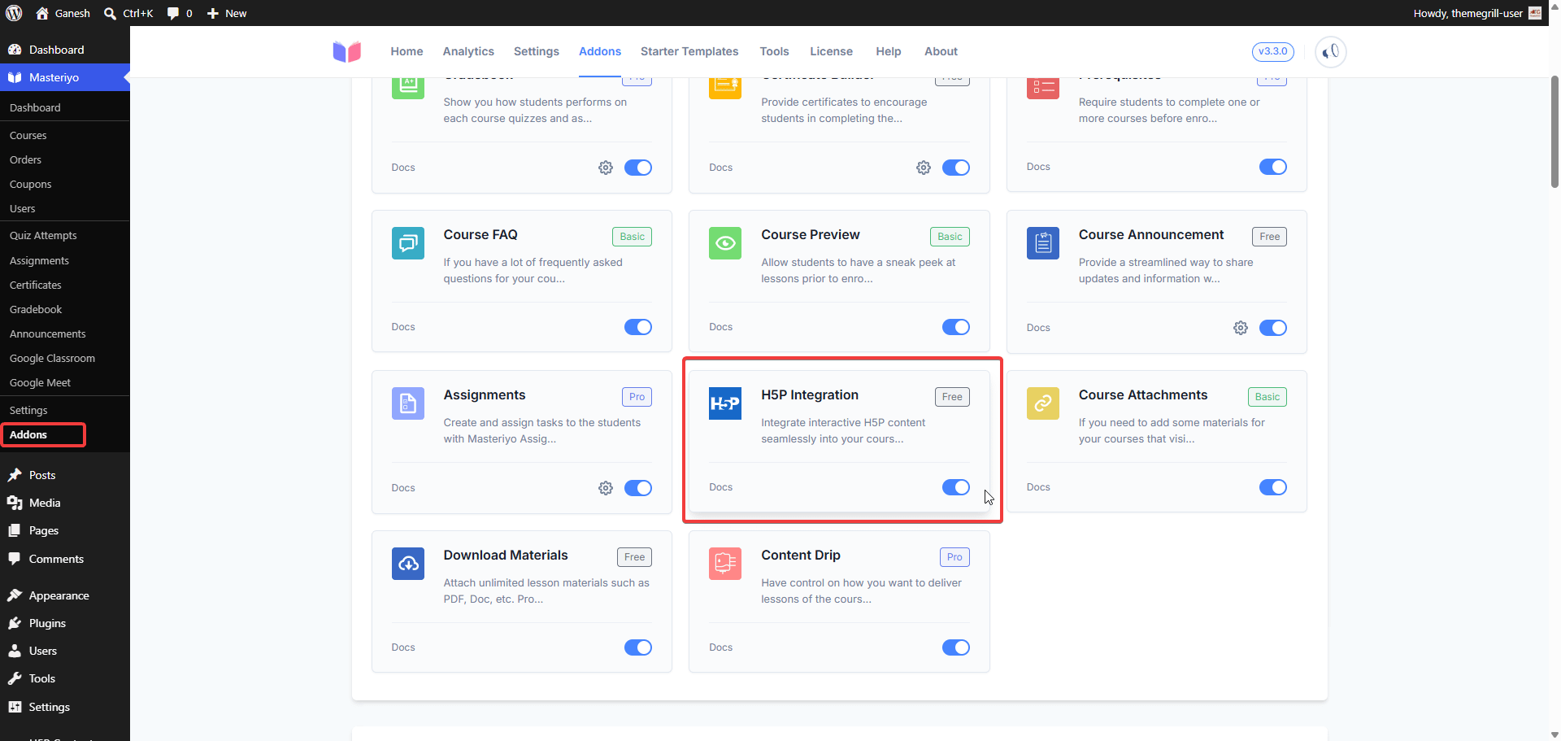Click the Media icon in sidebar
Image resolution: width=1561 pixels, height=741 pixels.
15,503
